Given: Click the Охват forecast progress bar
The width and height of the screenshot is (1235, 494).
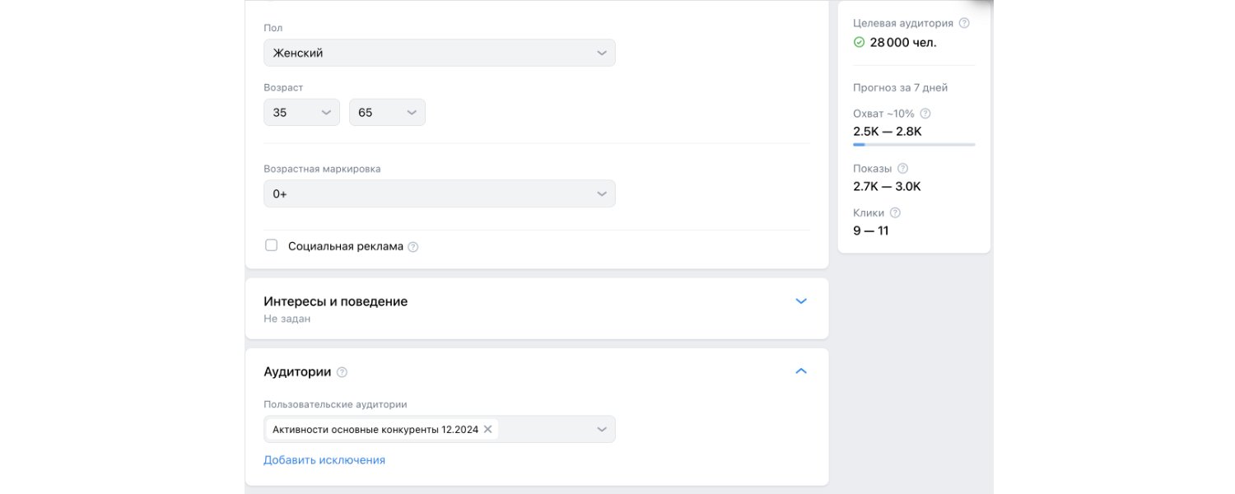Looking at the screenshot, I should (914, 144).
